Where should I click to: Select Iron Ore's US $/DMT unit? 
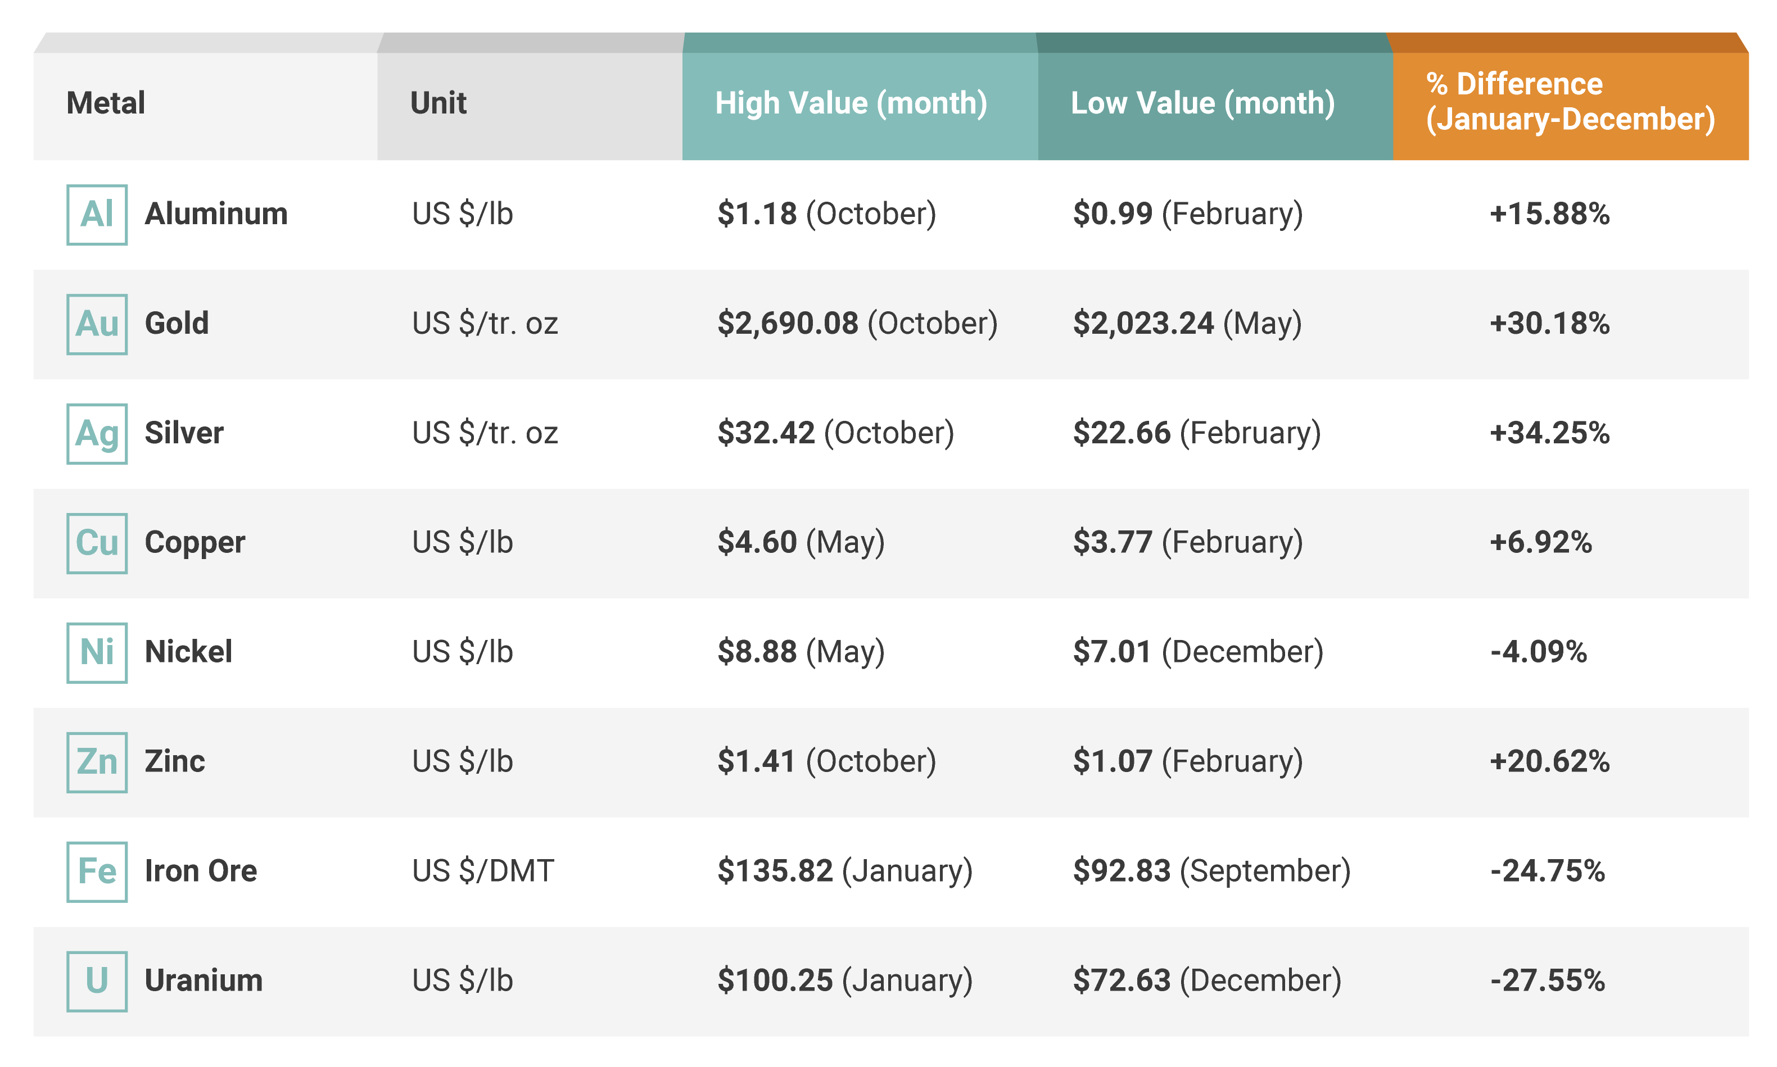[x=482, y=871]
